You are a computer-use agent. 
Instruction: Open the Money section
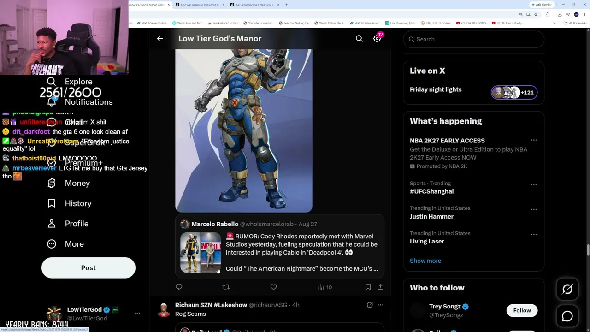69,183
